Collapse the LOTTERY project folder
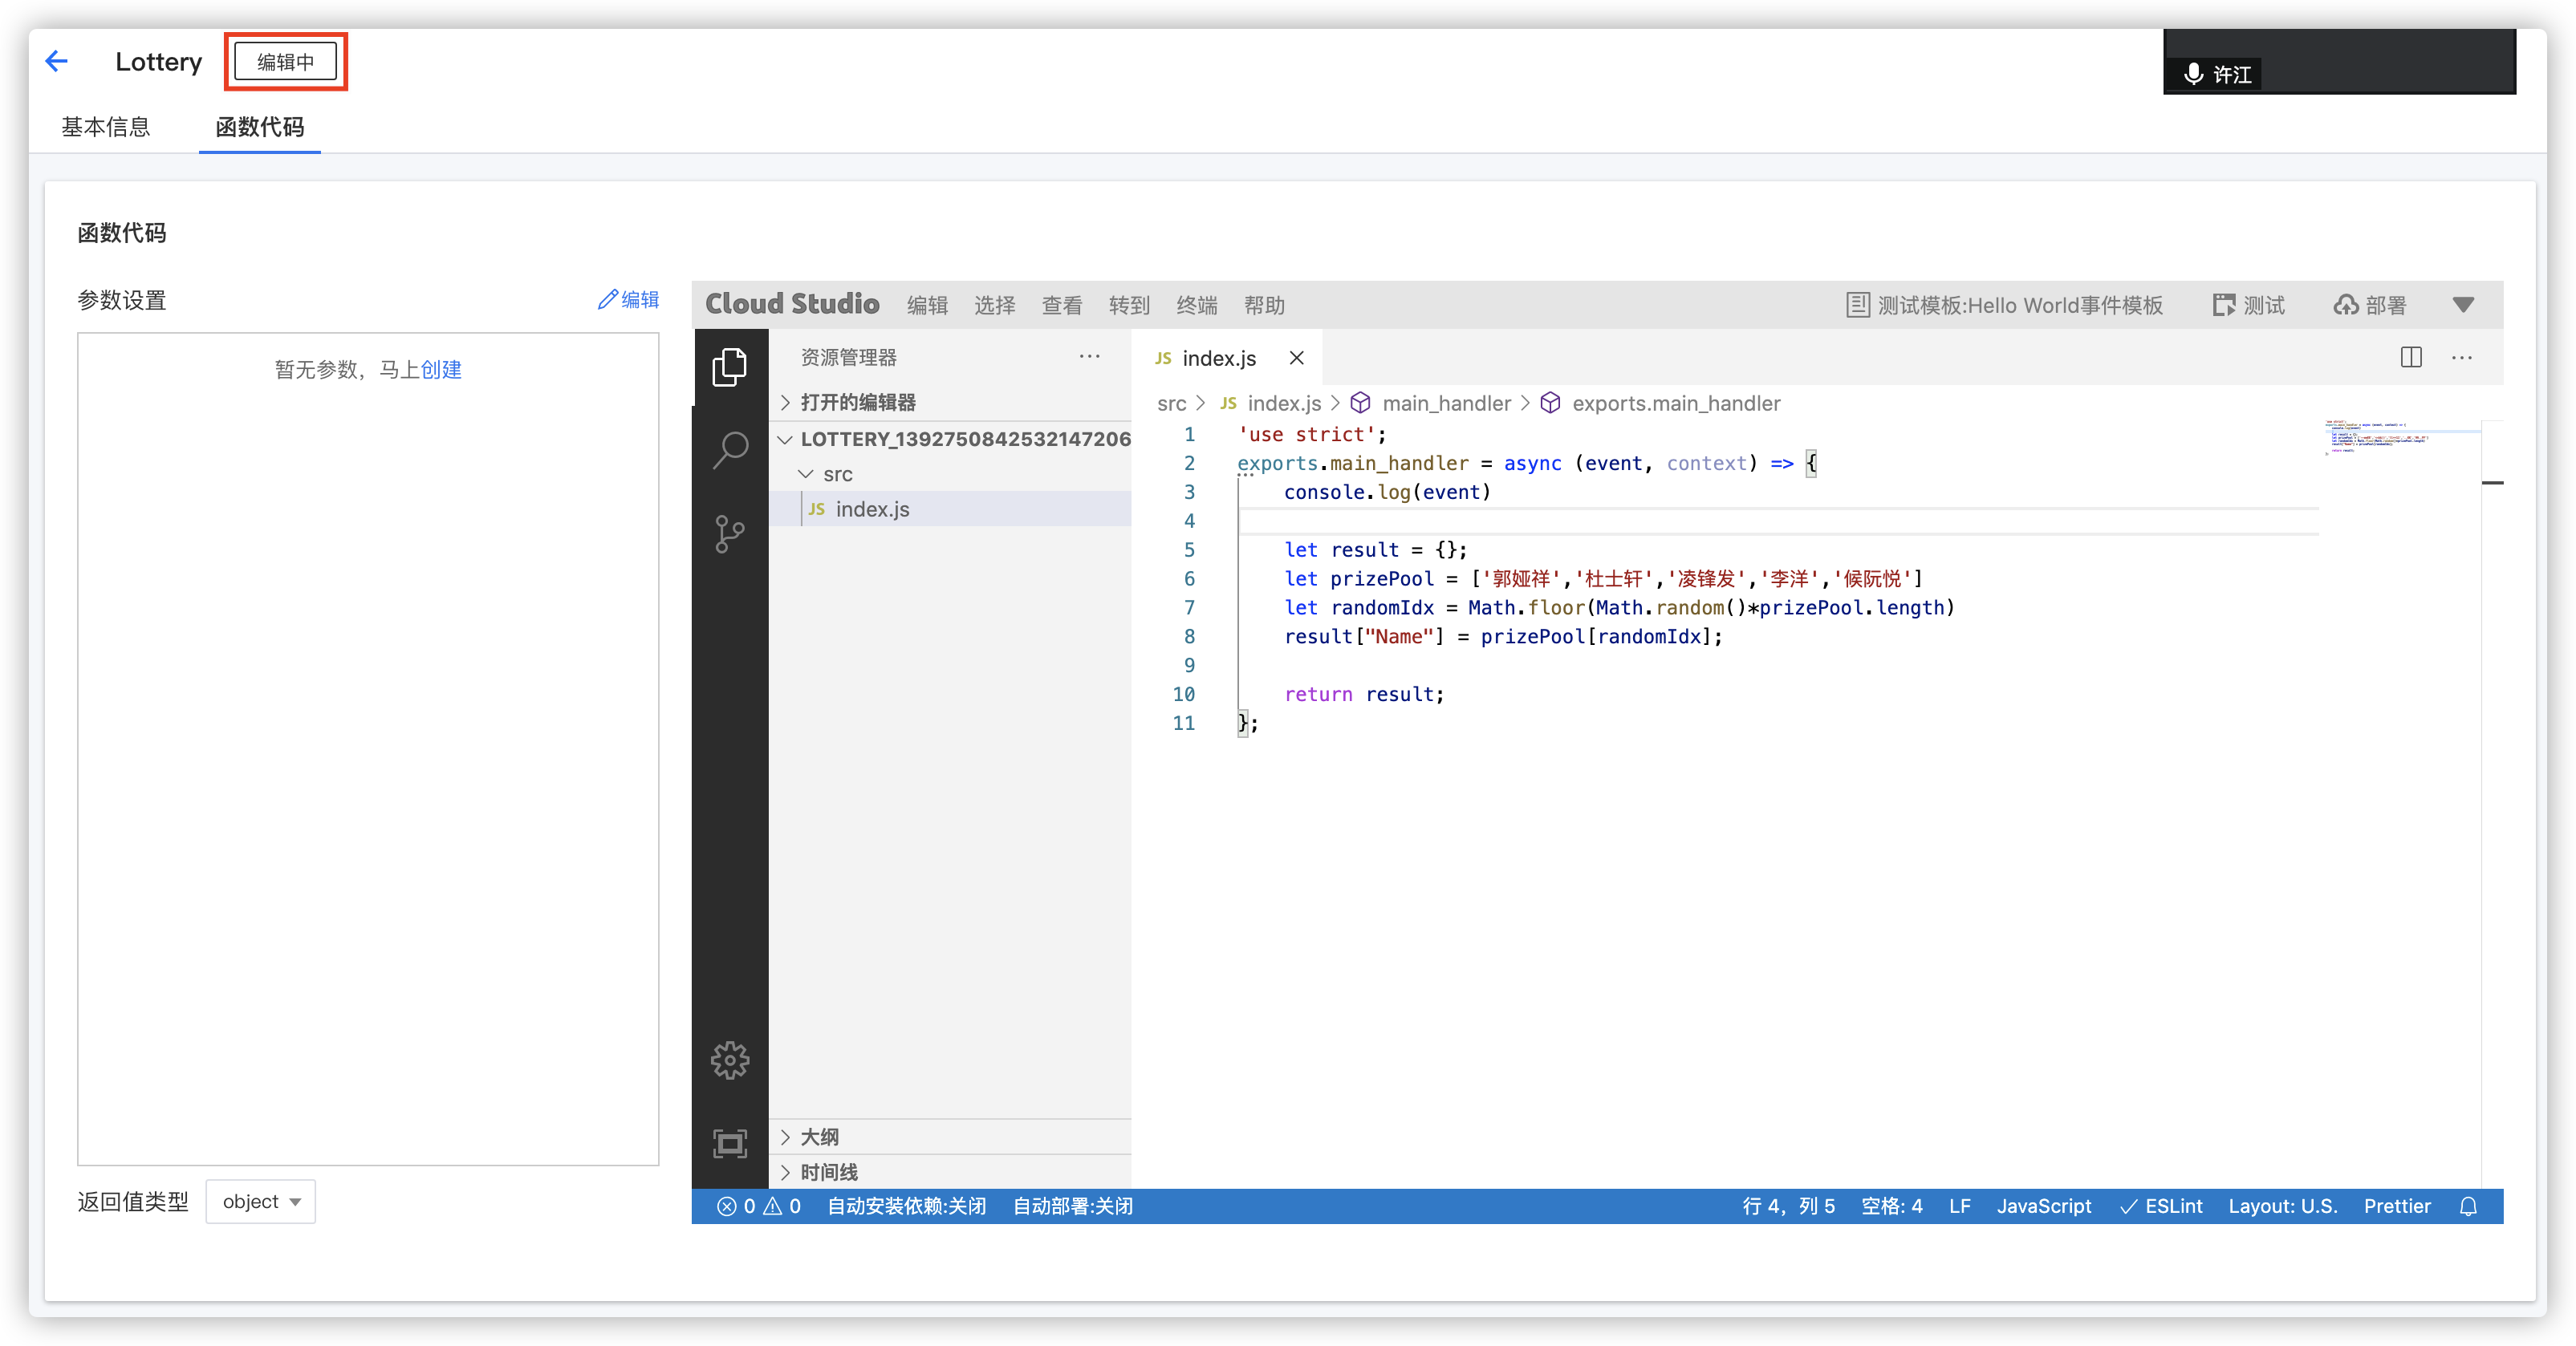The width and height of the screenshot is (2576, 1346). click(950, 439)
